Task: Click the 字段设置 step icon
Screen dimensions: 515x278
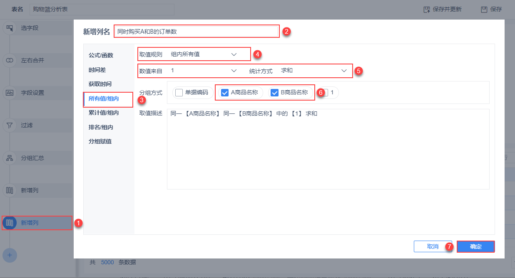Action: pyautogui.click(x=10, y=93)
